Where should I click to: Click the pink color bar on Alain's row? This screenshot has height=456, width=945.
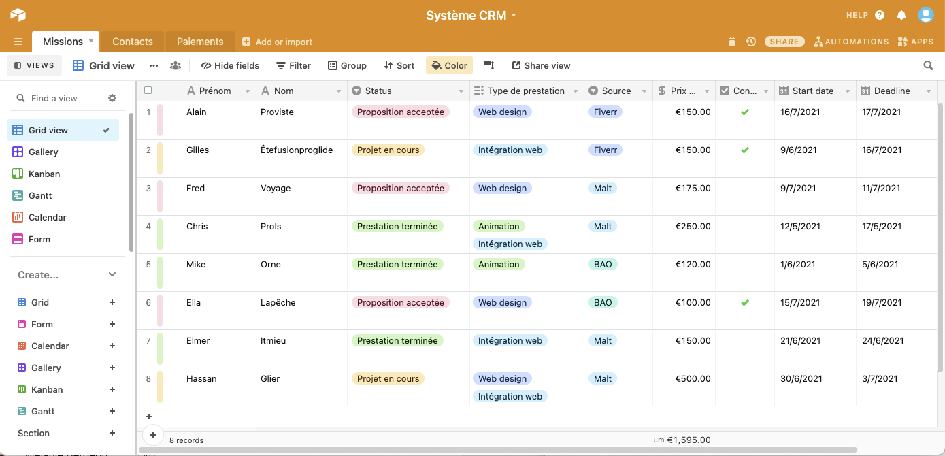tap(160, 120)
